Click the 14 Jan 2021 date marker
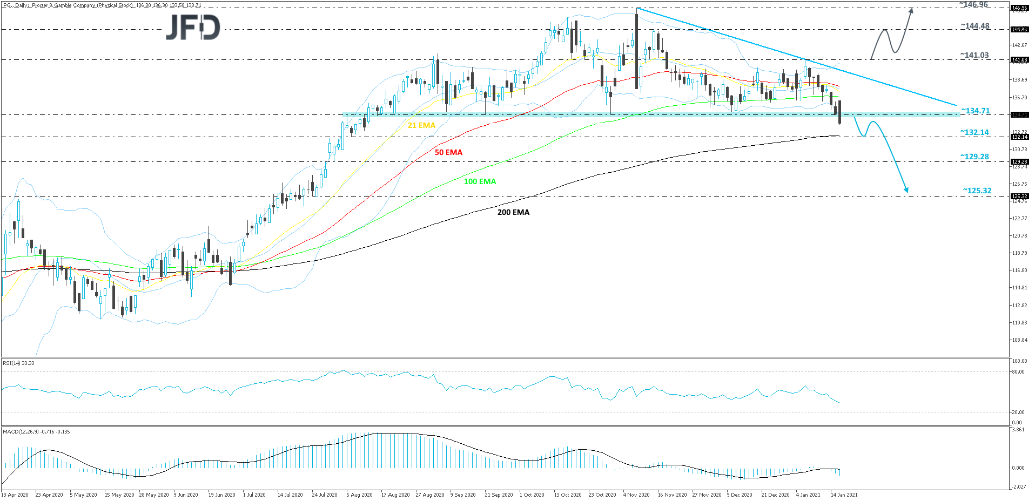 coord(844,495)
